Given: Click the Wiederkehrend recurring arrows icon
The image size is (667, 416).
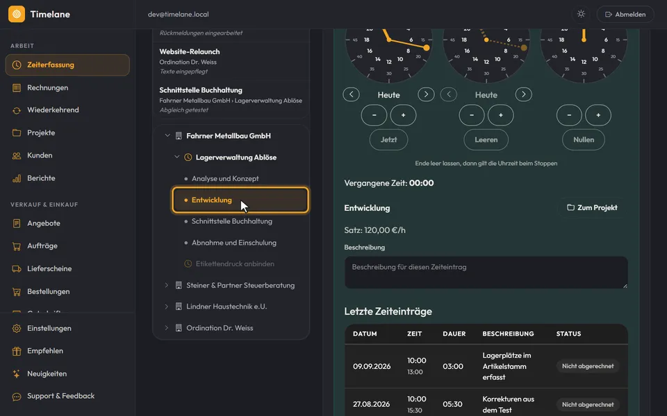Looking at the screenshot, I should (x=17, y=110).
